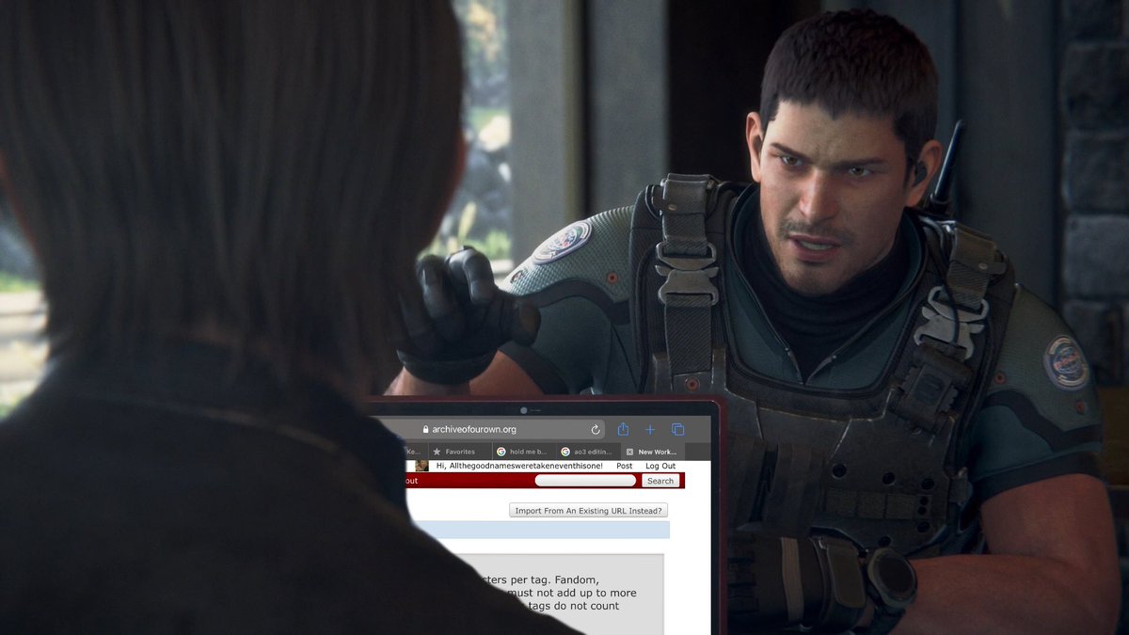Click 'Import From An Existing URL Instead?' button
Screen dimensions: 1129x635
(588, 511)
